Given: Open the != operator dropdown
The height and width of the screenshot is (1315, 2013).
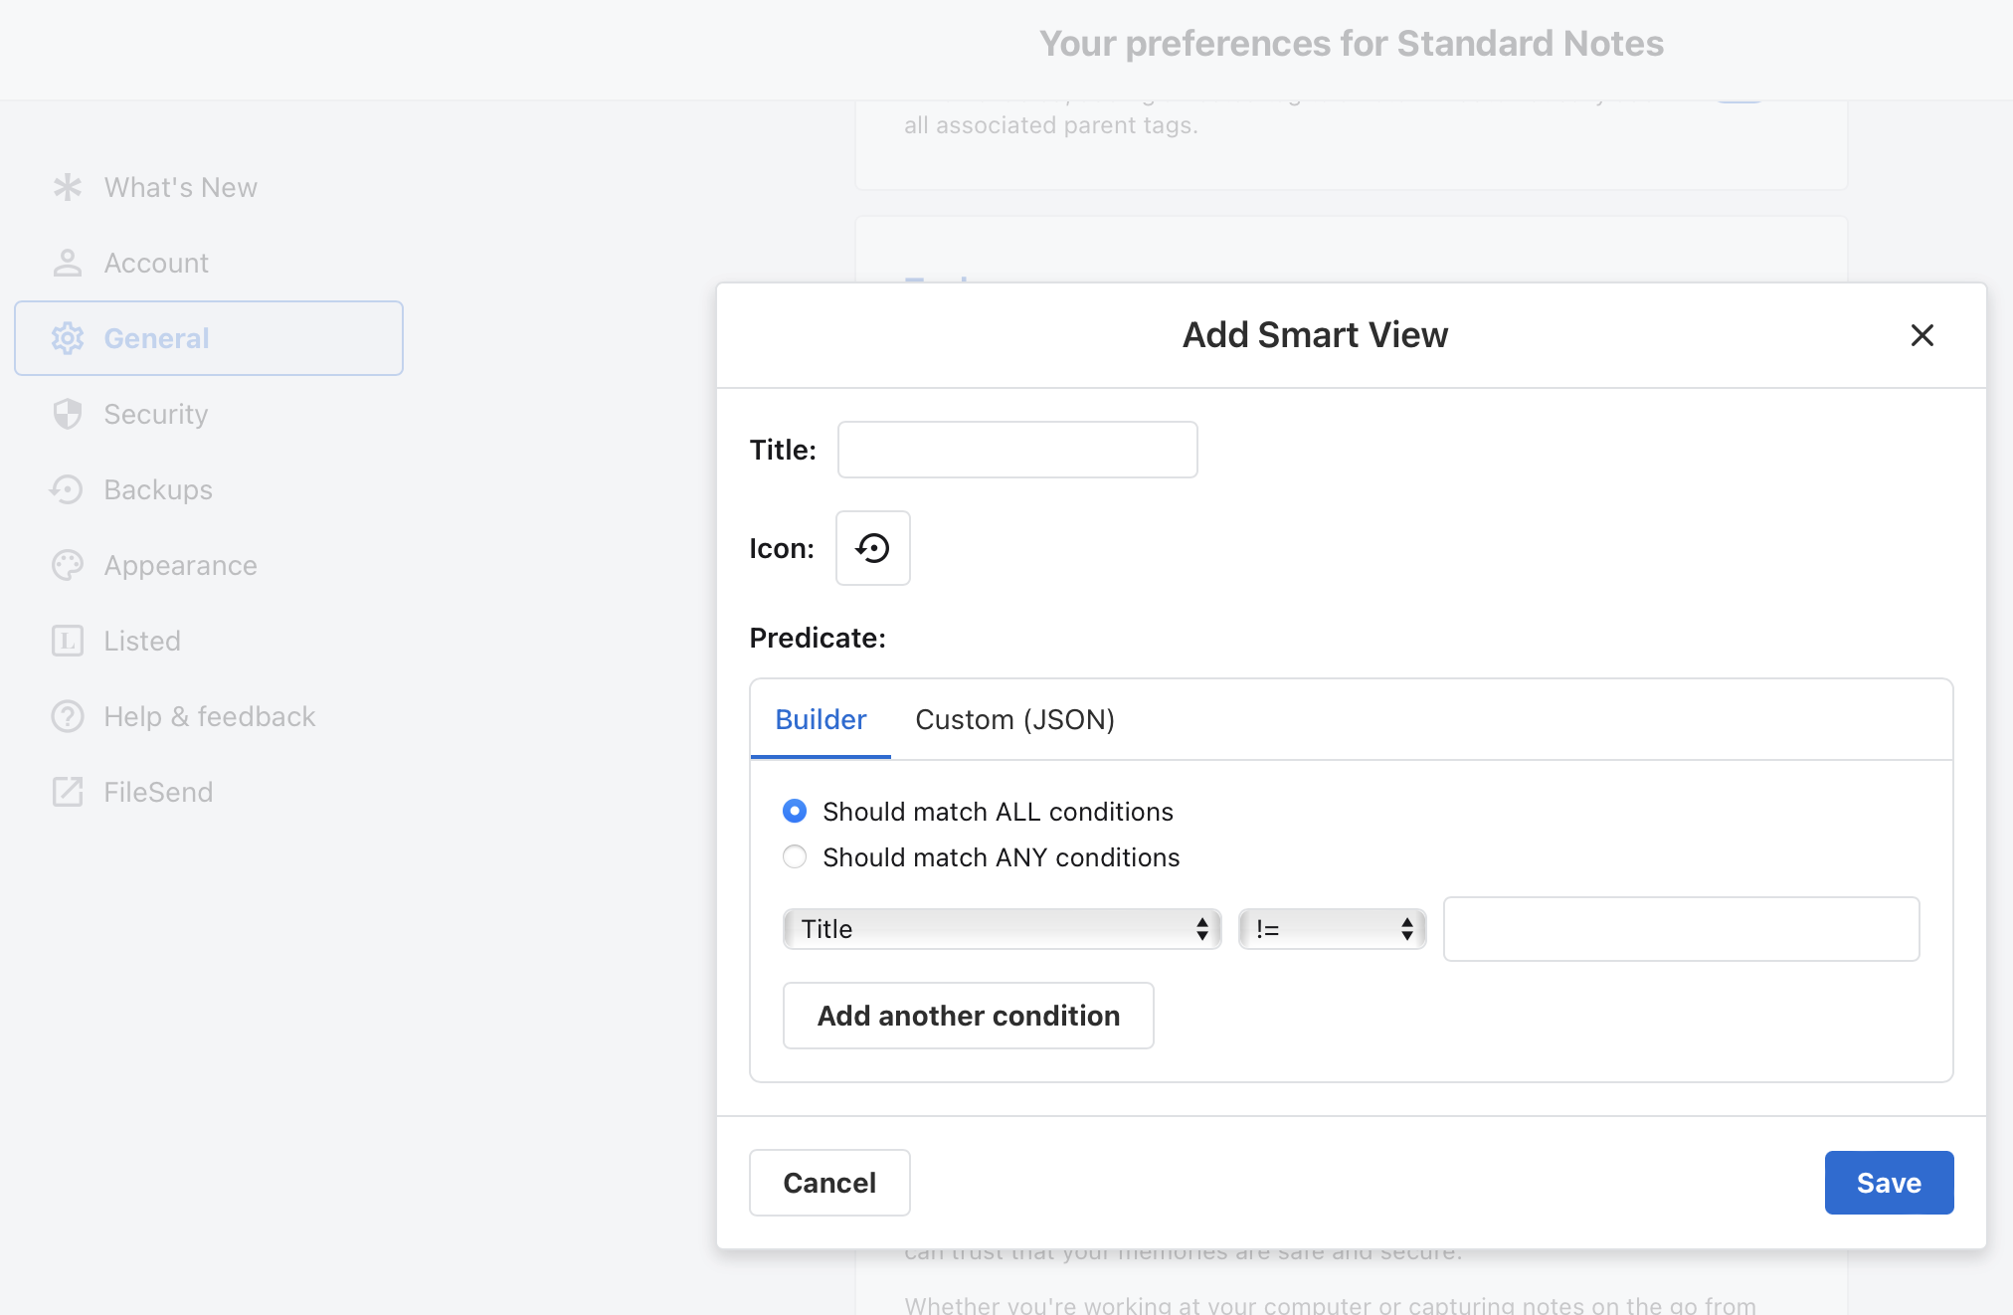Looking at the screenshot, I should click(x=1331, y=929).
